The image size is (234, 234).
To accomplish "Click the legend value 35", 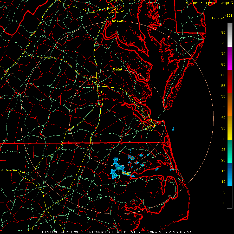I will tap(223, 128).
